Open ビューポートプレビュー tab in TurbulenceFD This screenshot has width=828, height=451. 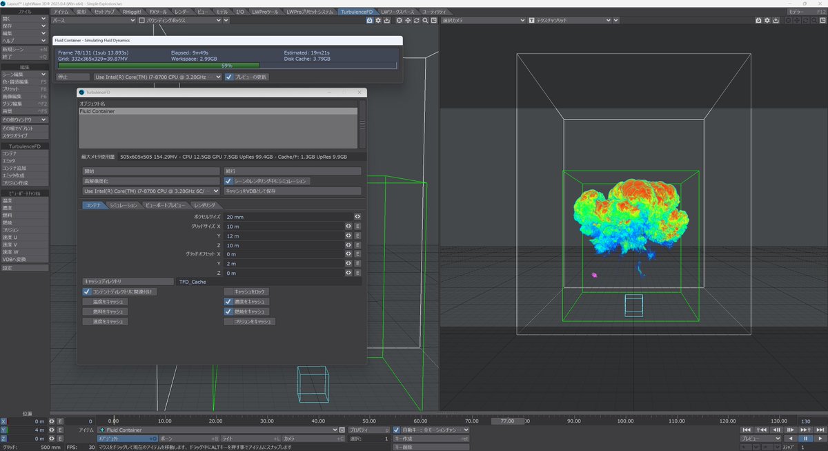(165, 205)
